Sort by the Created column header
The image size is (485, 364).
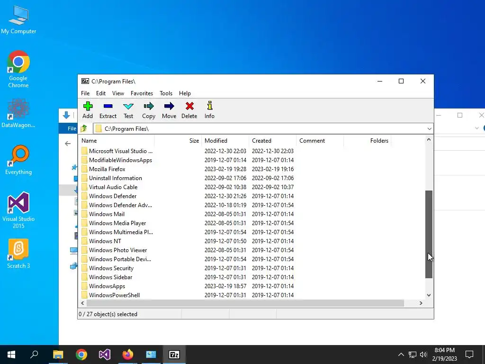click(272, 140)
